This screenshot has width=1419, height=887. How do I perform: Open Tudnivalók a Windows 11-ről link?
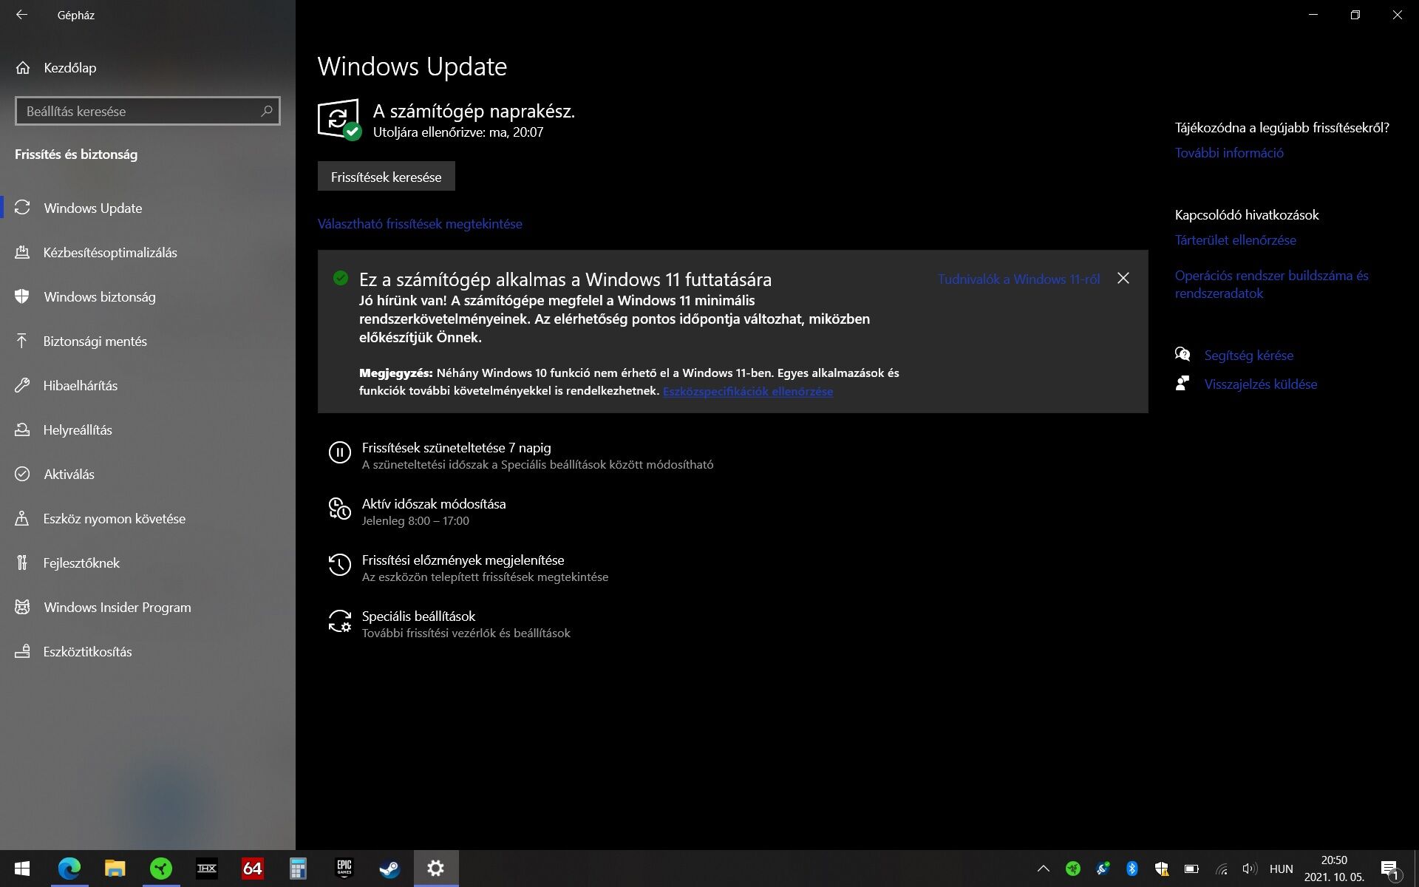click(1018, 279)
